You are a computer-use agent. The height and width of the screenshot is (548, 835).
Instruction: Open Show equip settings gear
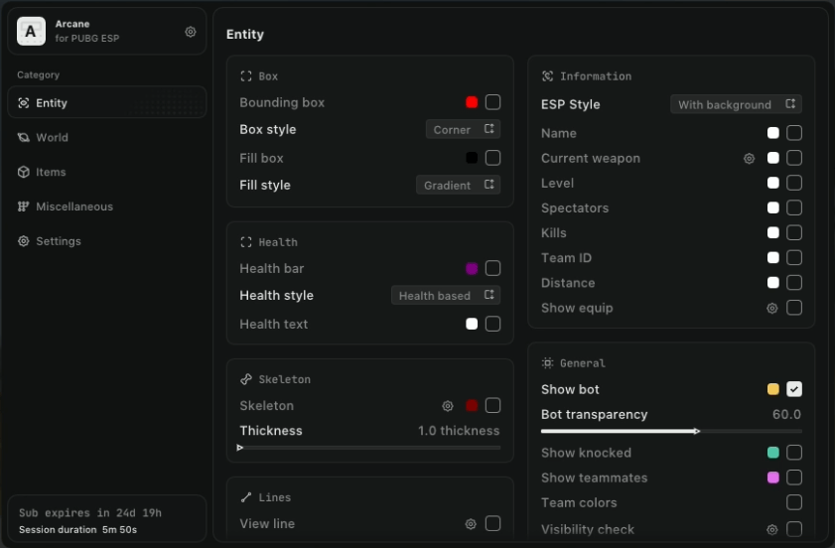coord(771,308)
